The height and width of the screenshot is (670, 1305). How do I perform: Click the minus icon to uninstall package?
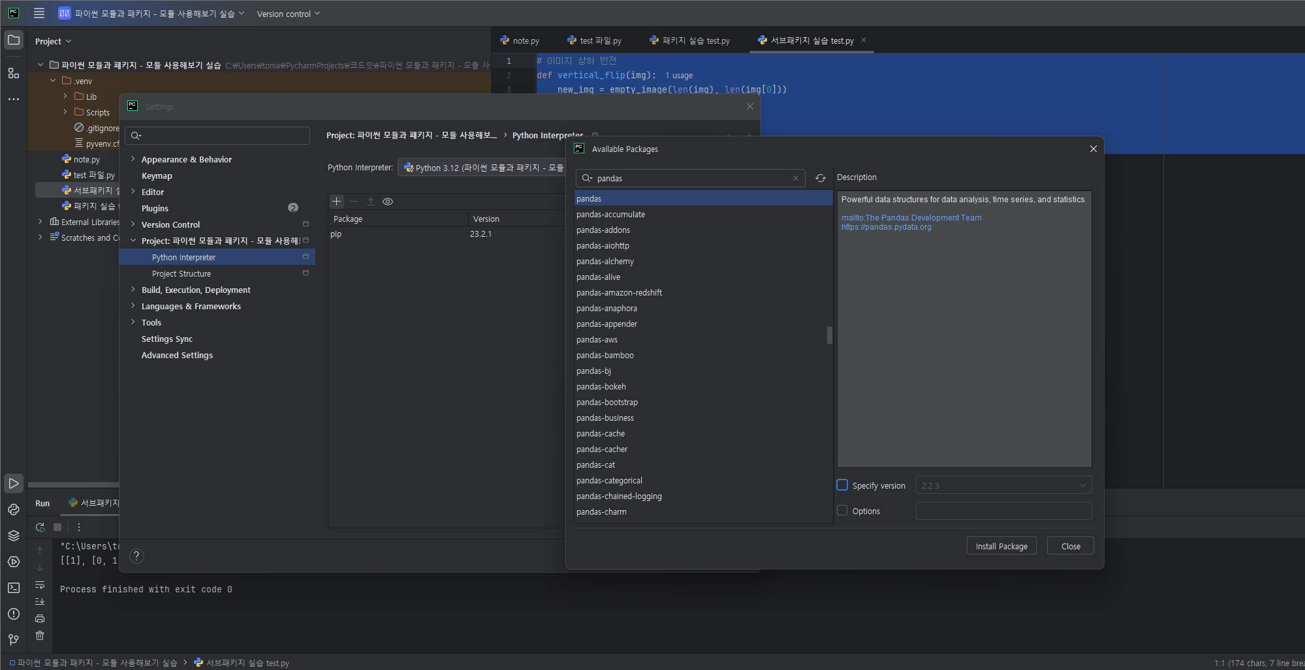354,202
